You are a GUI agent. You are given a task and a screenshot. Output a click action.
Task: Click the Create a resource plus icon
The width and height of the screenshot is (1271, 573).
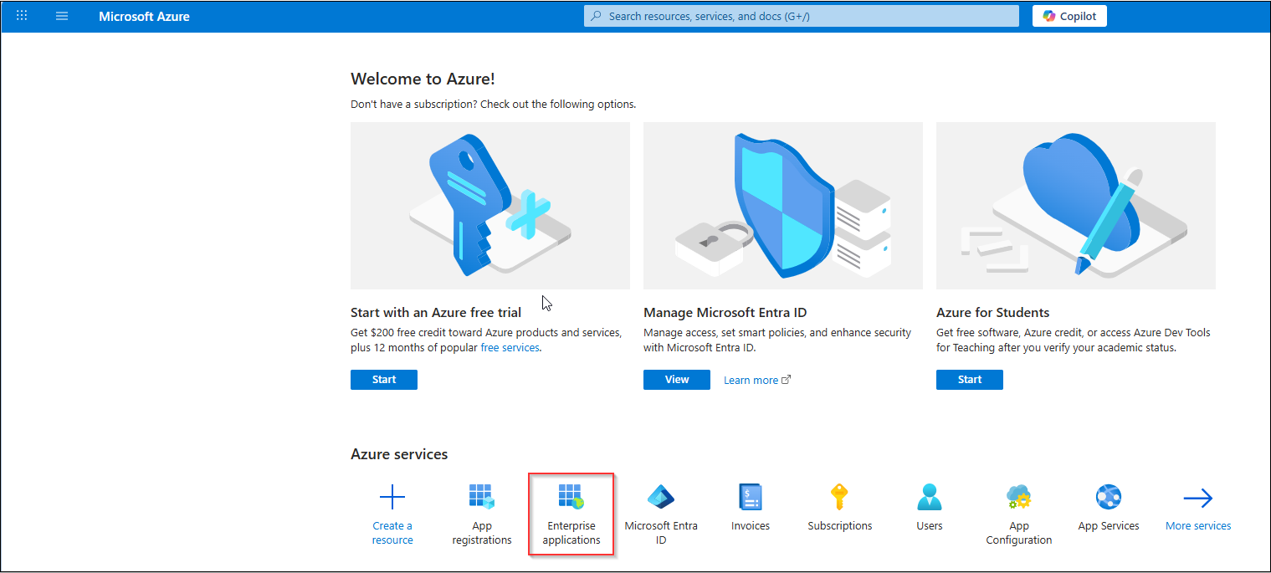click(392, 499)
